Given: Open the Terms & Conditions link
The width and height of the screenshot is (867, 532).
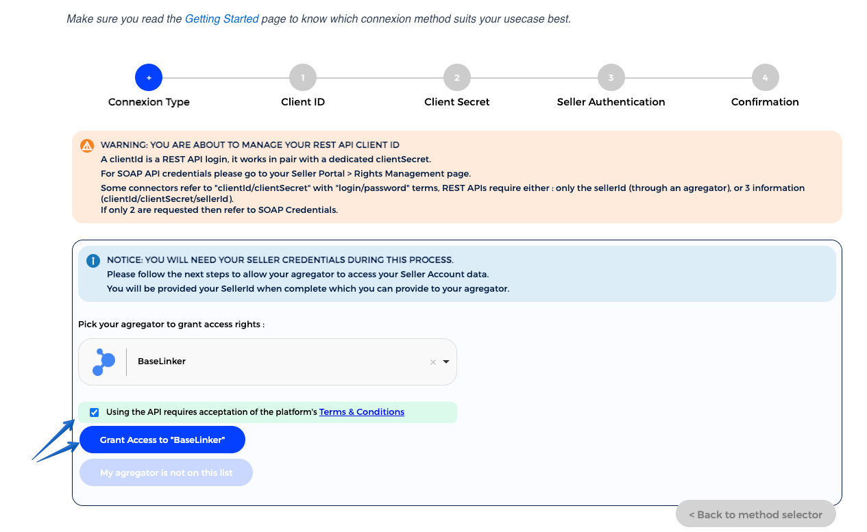Looking at the screenshot, I should (361, 412).
